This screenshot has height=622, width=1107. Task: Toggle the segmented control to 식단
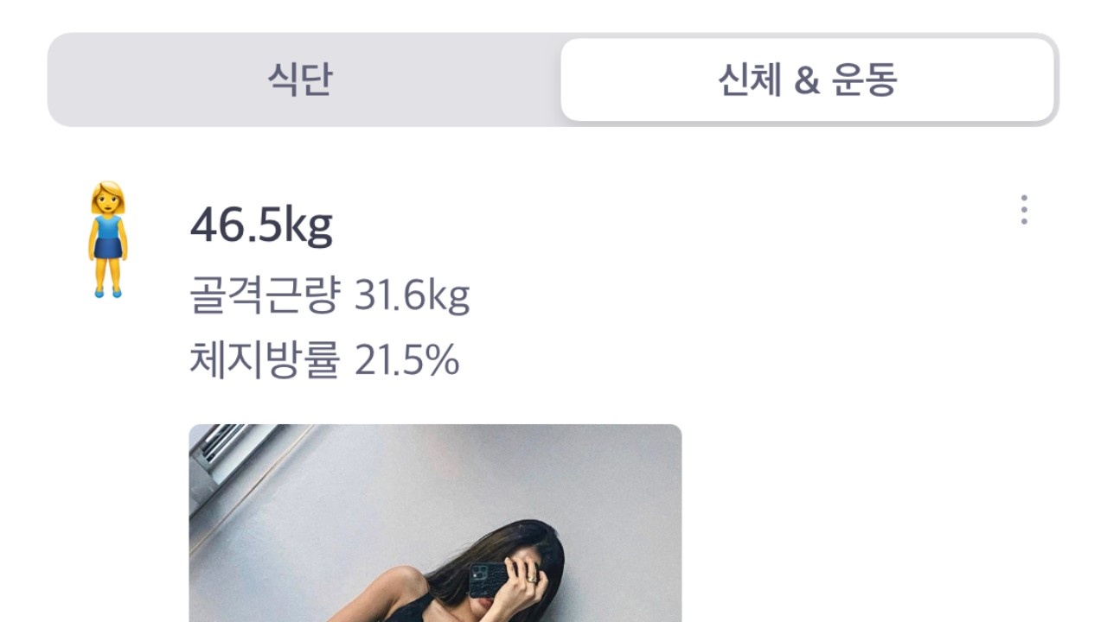pyautogui.click(x=299, y=79)
